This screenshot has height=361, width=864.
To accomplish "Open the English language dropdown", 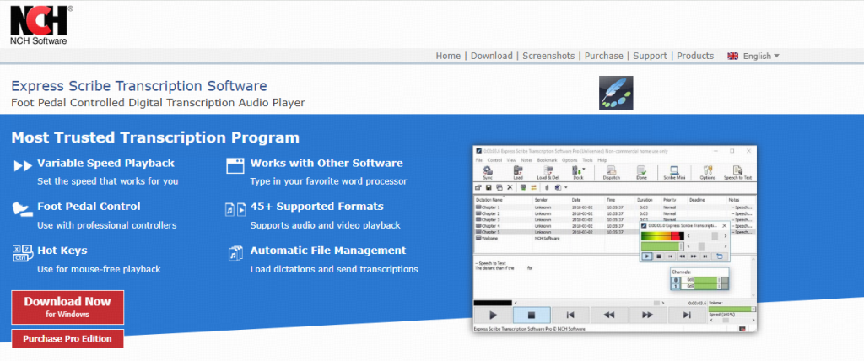I will click(x=761, y=56).
